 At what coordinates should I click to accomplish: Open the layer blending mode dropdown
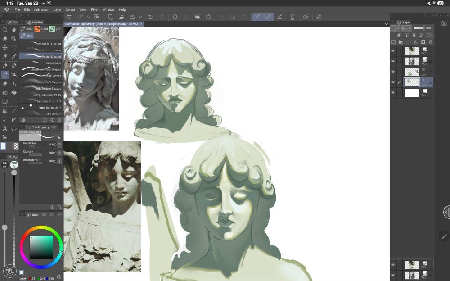coord(407,28)
